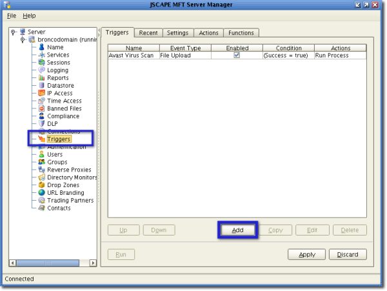Click the Drop Zones box icon
This screenshot has width=387, height=291.
41,185
